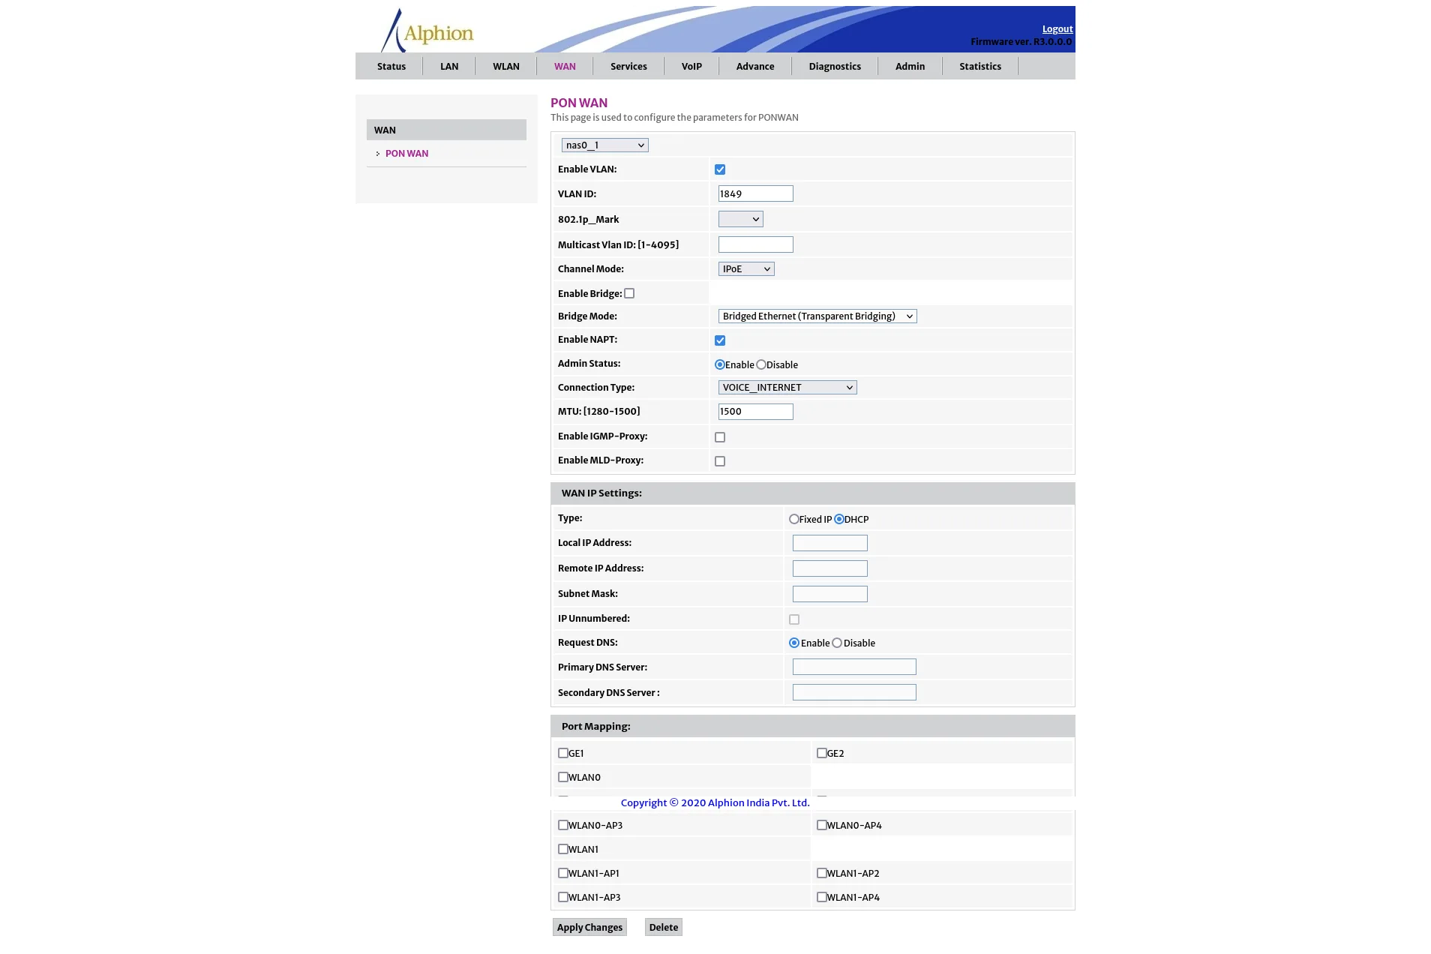The image size is (1431, 954).
Task: Click the VLAN ID field
Action: [755, 193]
